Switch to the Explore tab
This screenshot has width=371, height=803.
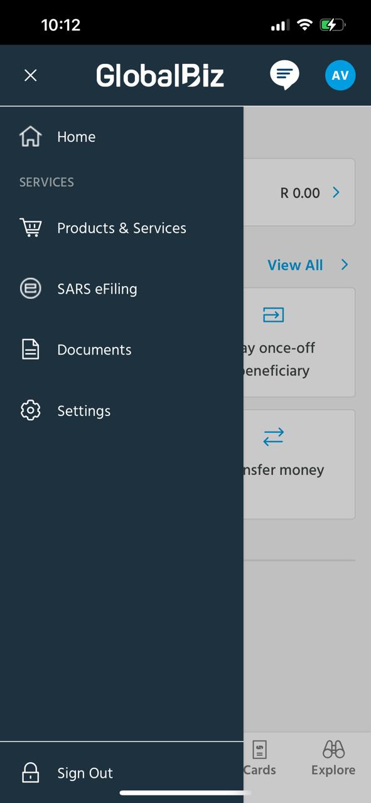(x=333, y=758)
